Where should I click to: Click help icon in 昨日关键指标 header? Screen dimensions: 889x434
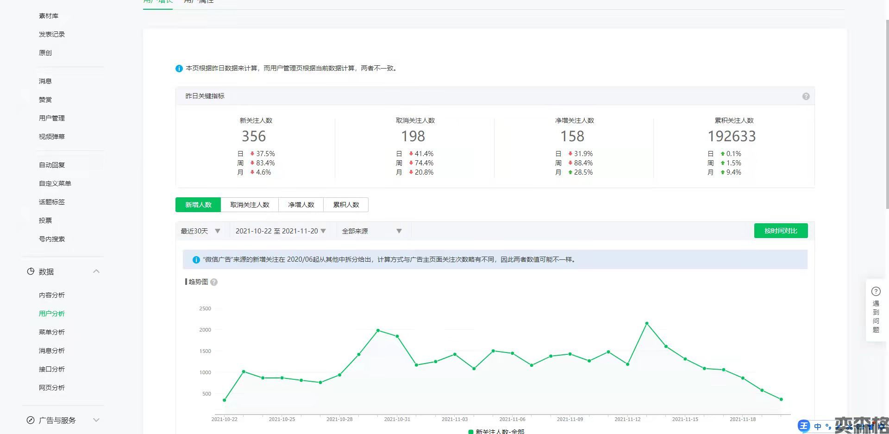tap(806, 96)
